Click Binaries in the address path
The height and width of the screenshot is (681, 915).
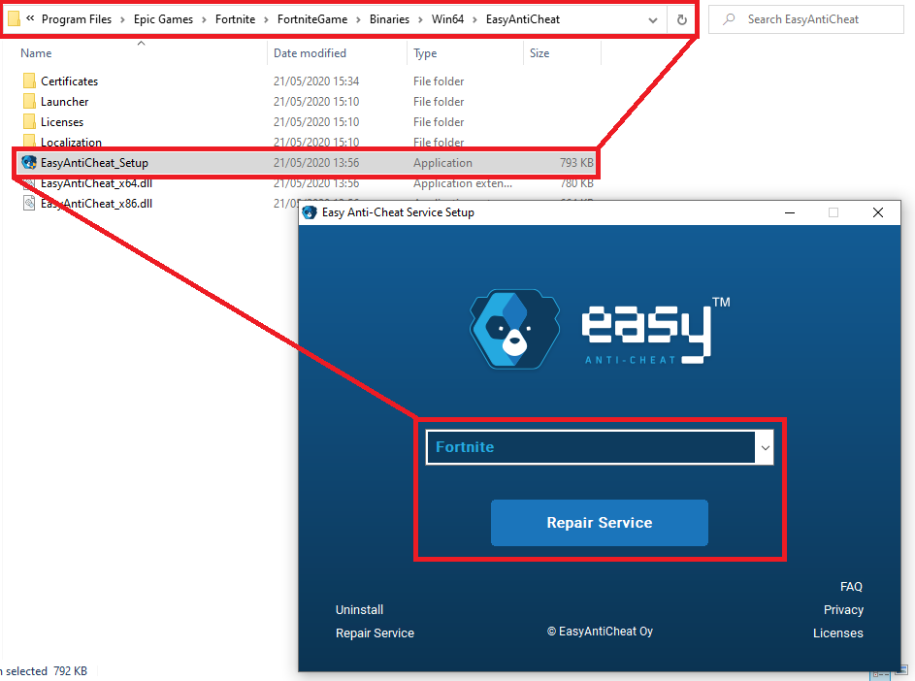click(389, 19)
